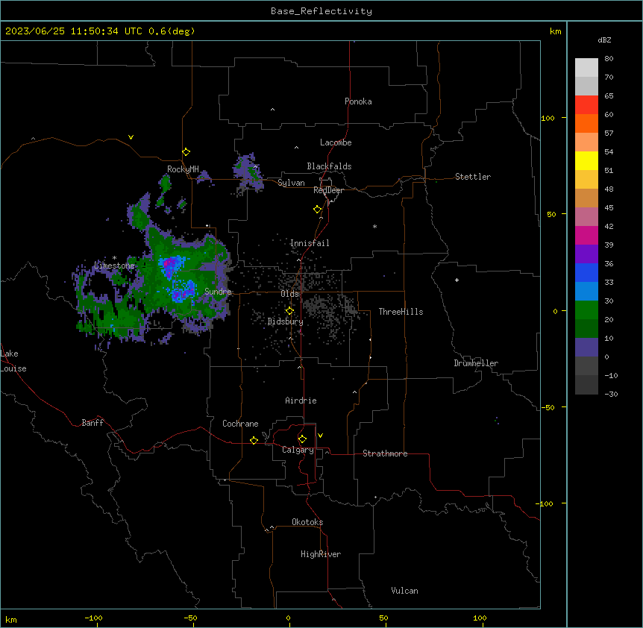Image resolution: width=643 pixels, height=628 pixels.
Task: Click the Lake Louise label
Action: point(13,361)
